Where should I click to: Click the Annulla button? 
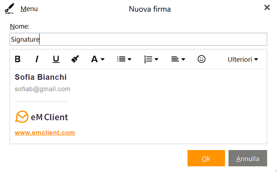[x=248, y=158]
